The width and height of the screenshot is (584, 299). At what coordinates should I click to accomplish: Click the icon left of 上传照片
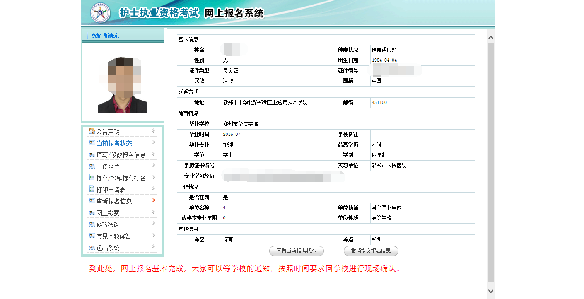coord(92,166)
